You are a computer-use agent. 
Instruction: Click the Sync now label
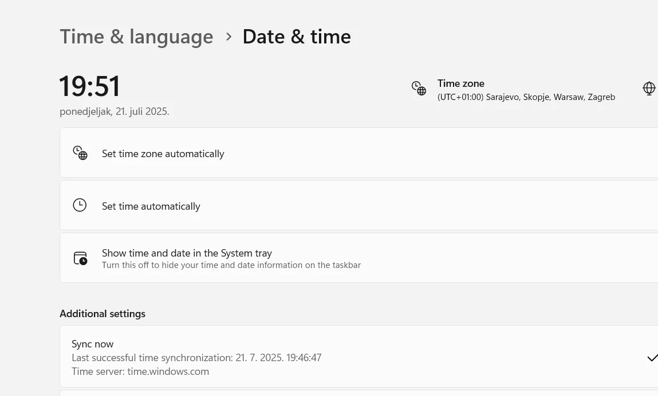tap(92, 344)
